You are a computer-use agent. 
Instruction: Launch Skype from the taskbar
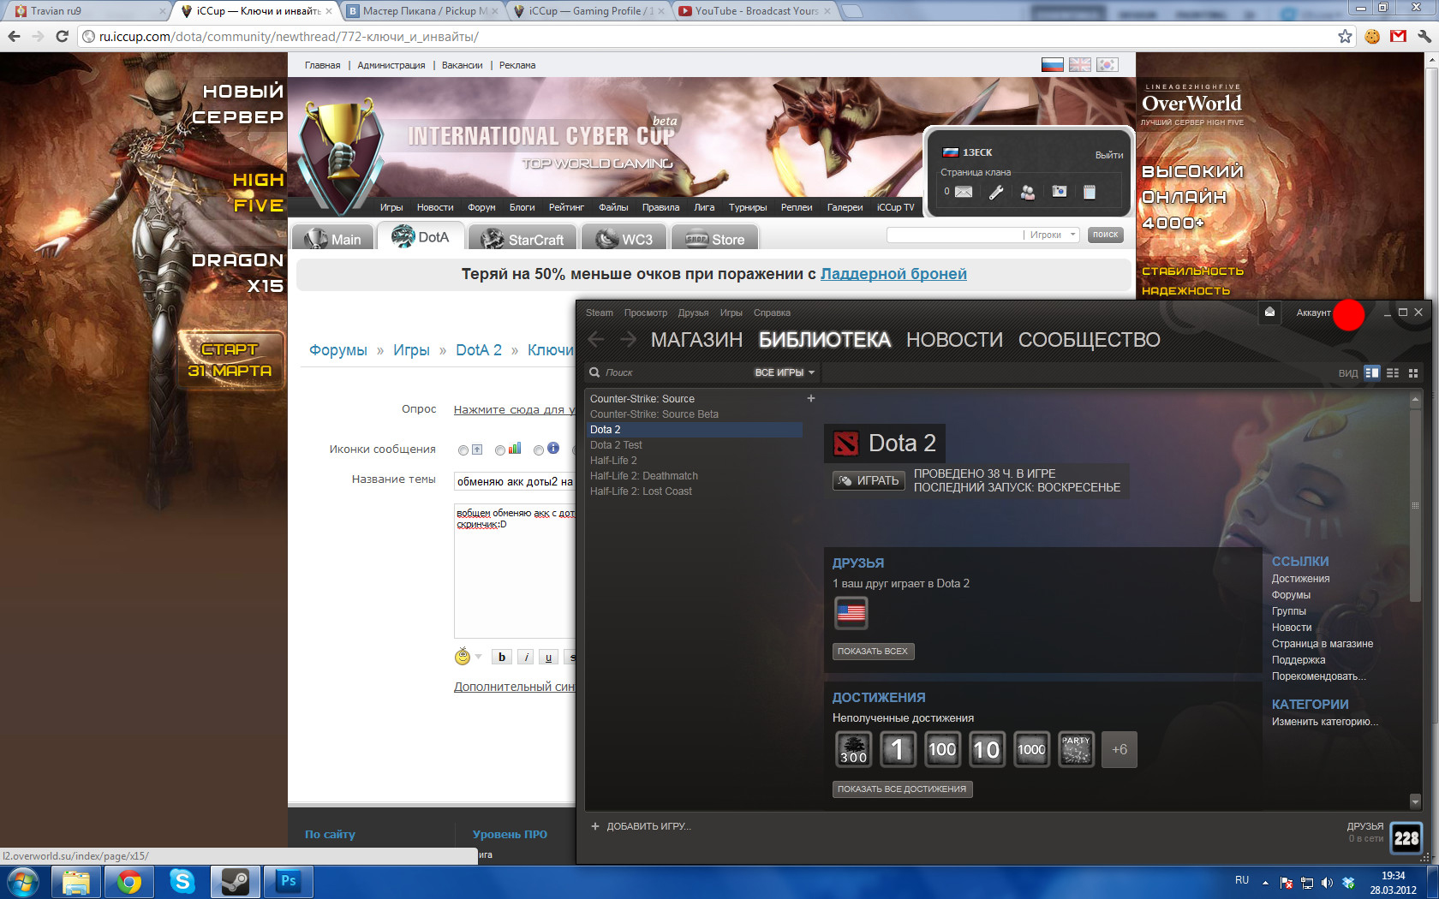click(182, 881)
